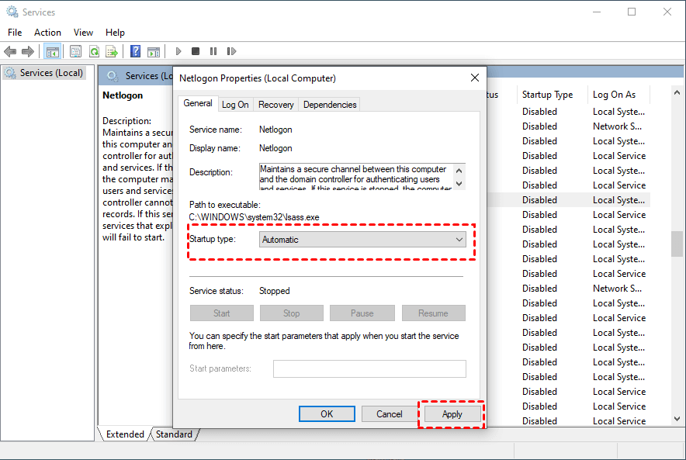Close the Netlogon Properties dialog
Viewport: 686px width, 460px height.
tap(475, 78)
